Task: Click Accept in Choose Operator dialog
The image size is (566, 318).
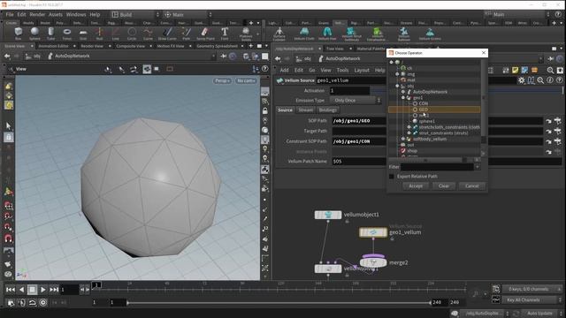Action: pos(416,186)
